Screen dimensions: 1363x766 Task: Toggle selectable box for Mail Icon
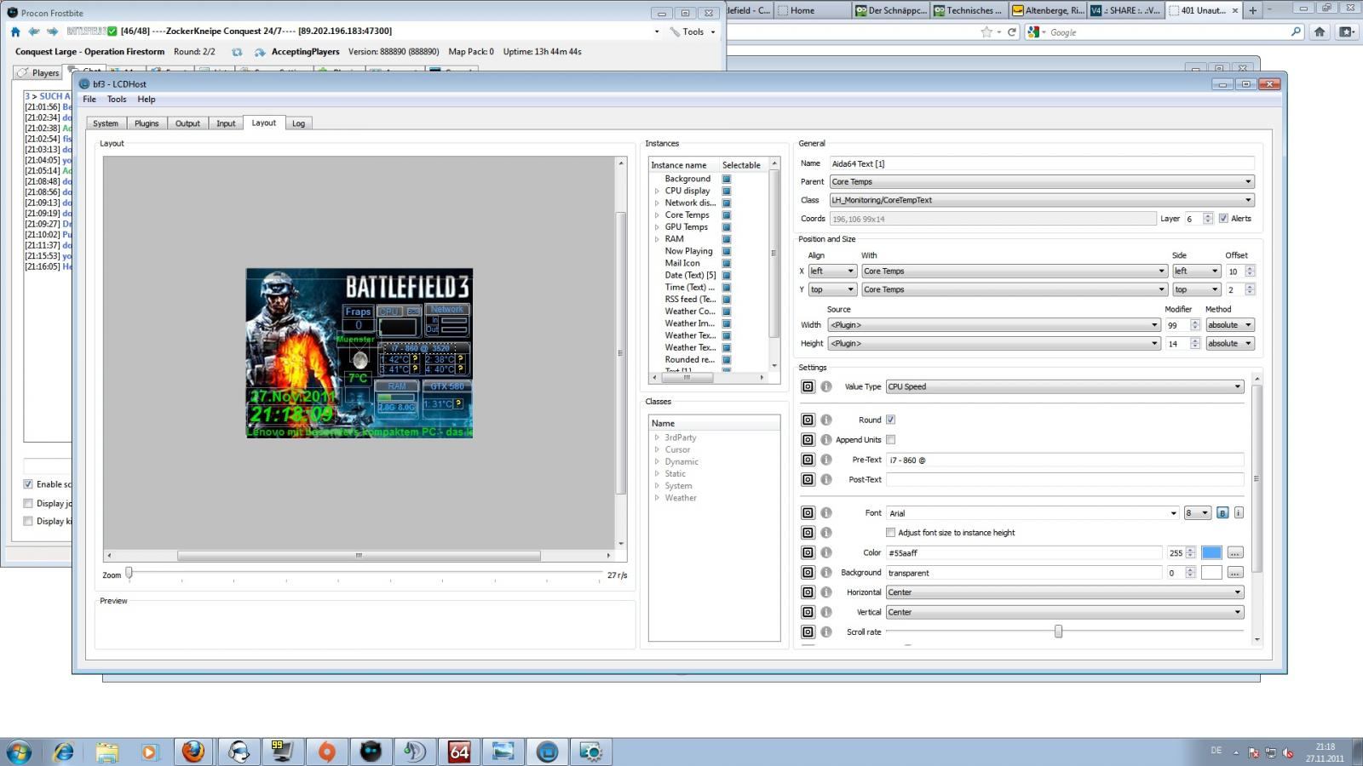click(727, 263)
